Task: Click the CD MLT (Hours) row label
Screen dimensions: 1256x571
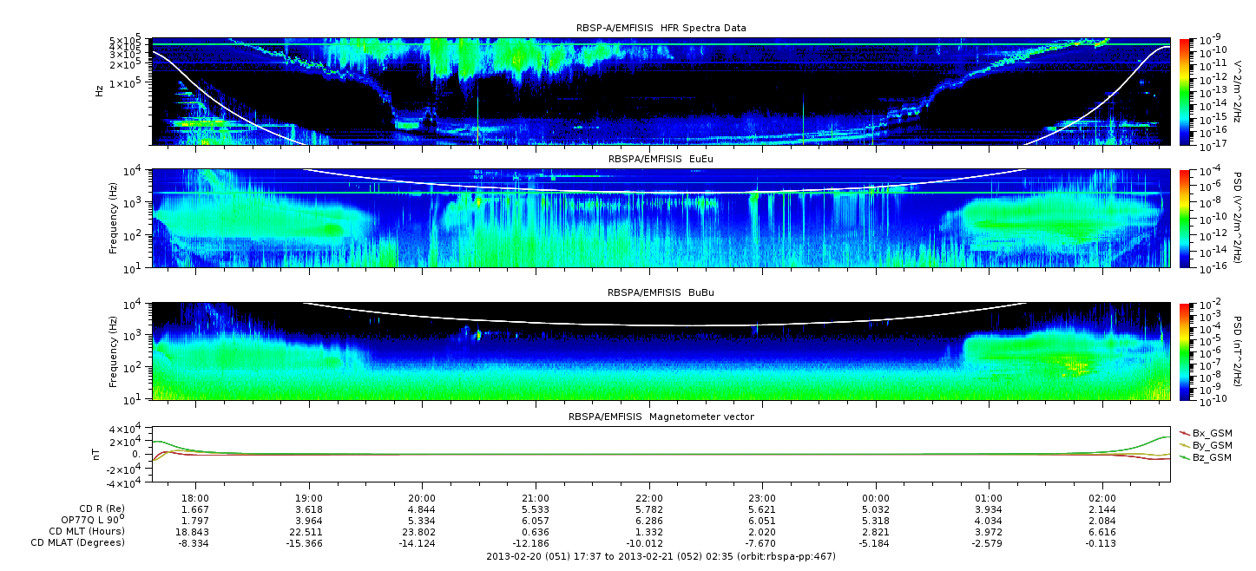Action: point(86,531)
